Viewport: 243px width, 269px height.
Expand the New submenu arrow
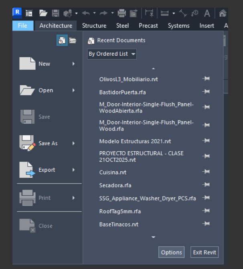point(73,64)
